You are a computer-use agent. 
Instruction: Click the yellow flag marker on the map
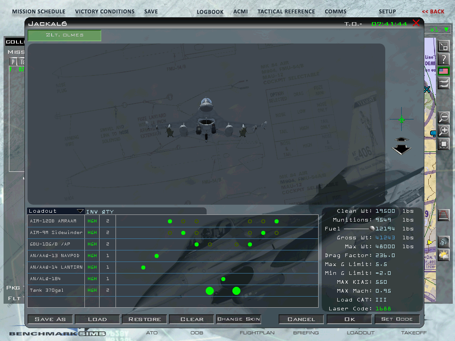(430, 242)
